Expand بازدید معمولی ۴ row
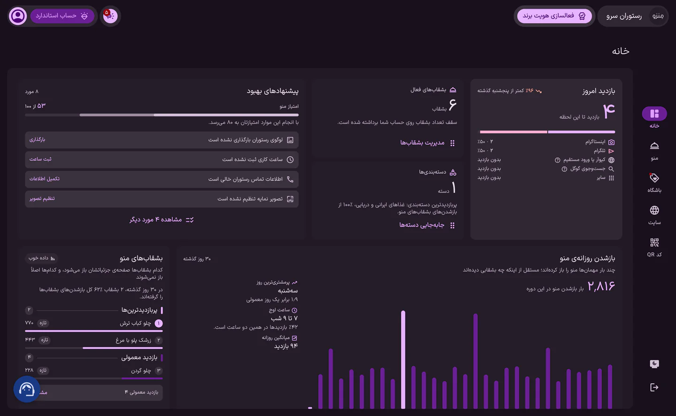 coord(94,393)
